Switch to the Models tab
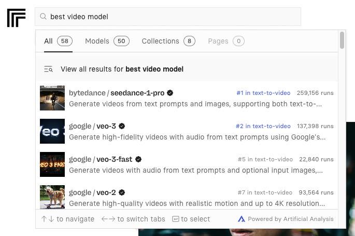This screenshot has height=236, width=355. click(x=107, y=41)
